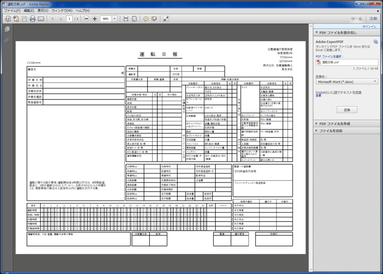Switch to read mode via the expand-arrows icon
The height and width of the screenshot is (274, 383).
pos(166,19)
